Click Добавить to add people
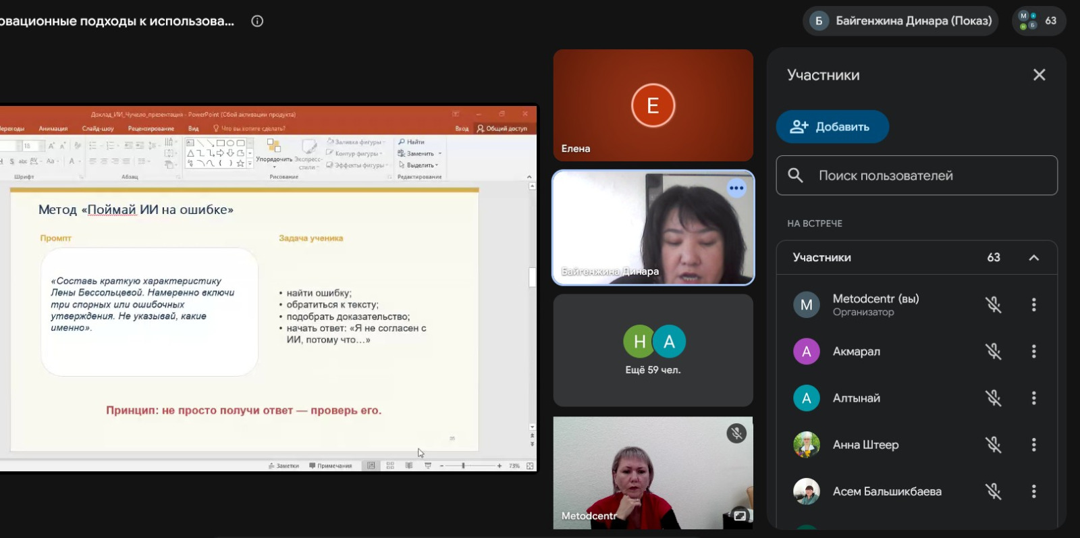1080x538 pixels. point(832,127)
